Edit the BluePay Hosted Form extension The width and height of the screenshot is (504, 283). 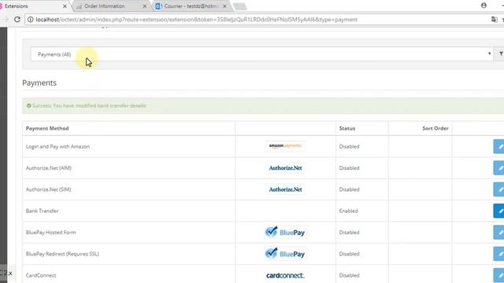(x=498, y=233)
